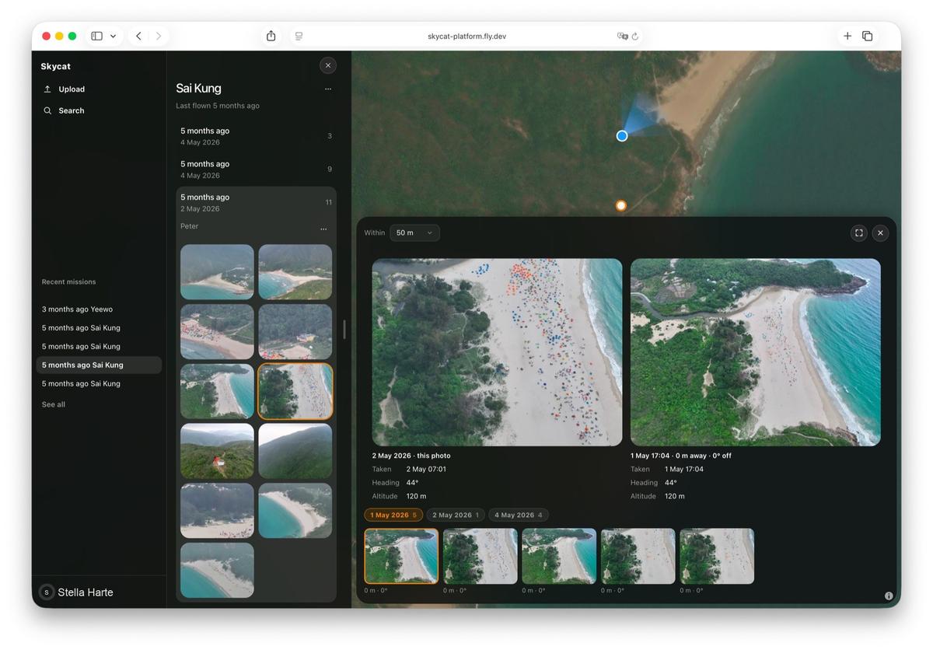Close the Sai Kung mission panel
The height and width of the screenshot is (650, 933).
(x=328, y=66)
